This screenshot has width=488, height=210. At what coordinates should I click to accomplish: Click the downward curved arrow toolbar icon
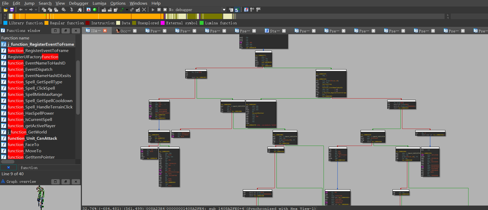pos(71,10)
